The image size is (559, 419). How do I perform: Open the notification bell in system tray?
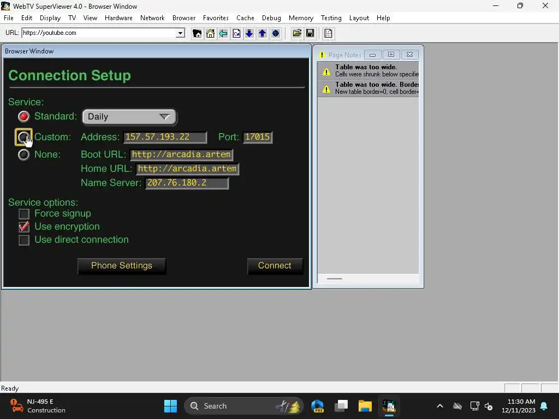click(544, 406)
